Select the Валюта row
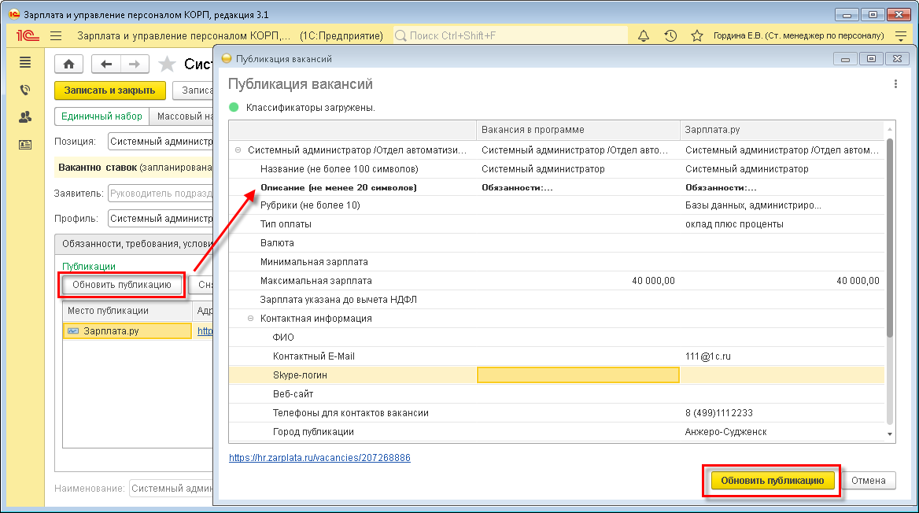919x513 pixels. point(556,242)
